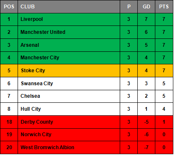
Task: Click the Chelsea club name
Action: pos(30,96)
